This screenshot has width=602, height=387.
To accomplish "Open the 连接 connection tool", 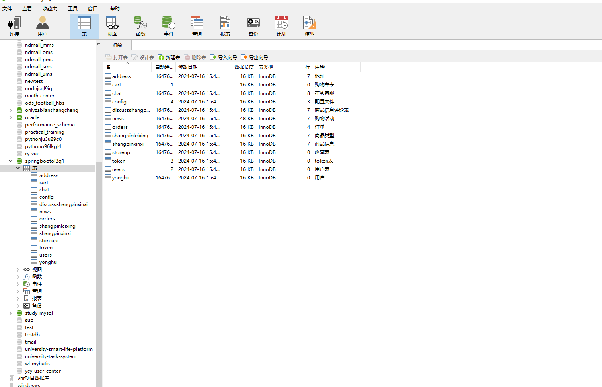I will click(x=14, y=27).
